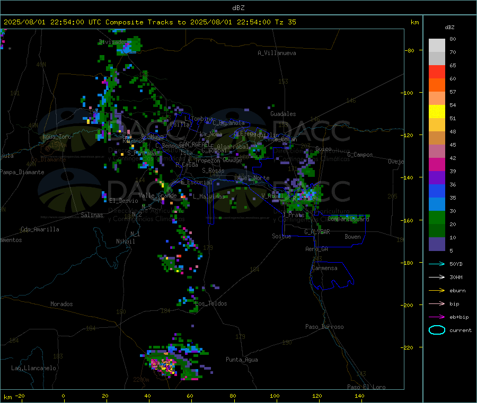Pick the magenta 39-42 dBZ legend swatch
This screenshot has height=403, width=477.
pos(437,164)
